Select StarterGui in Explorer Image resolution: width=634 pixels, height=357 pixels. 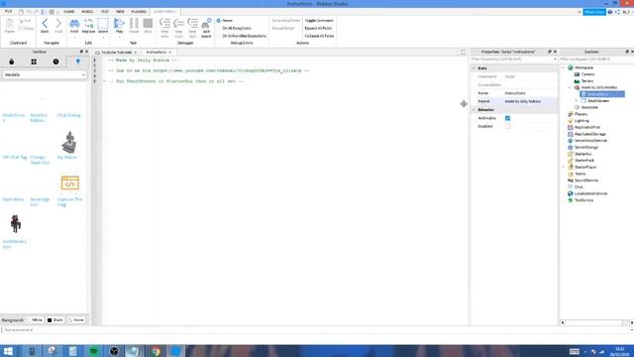tap(582, 154)
